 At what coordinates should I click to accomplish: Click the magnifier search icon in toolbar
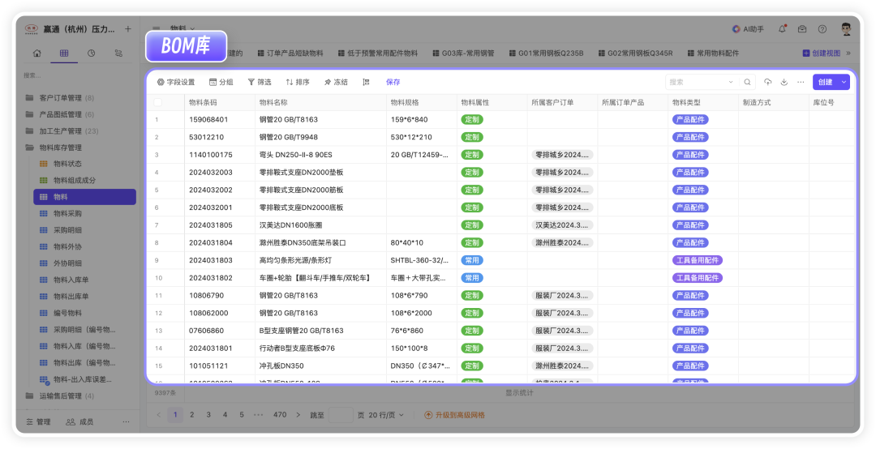(747, 82)
